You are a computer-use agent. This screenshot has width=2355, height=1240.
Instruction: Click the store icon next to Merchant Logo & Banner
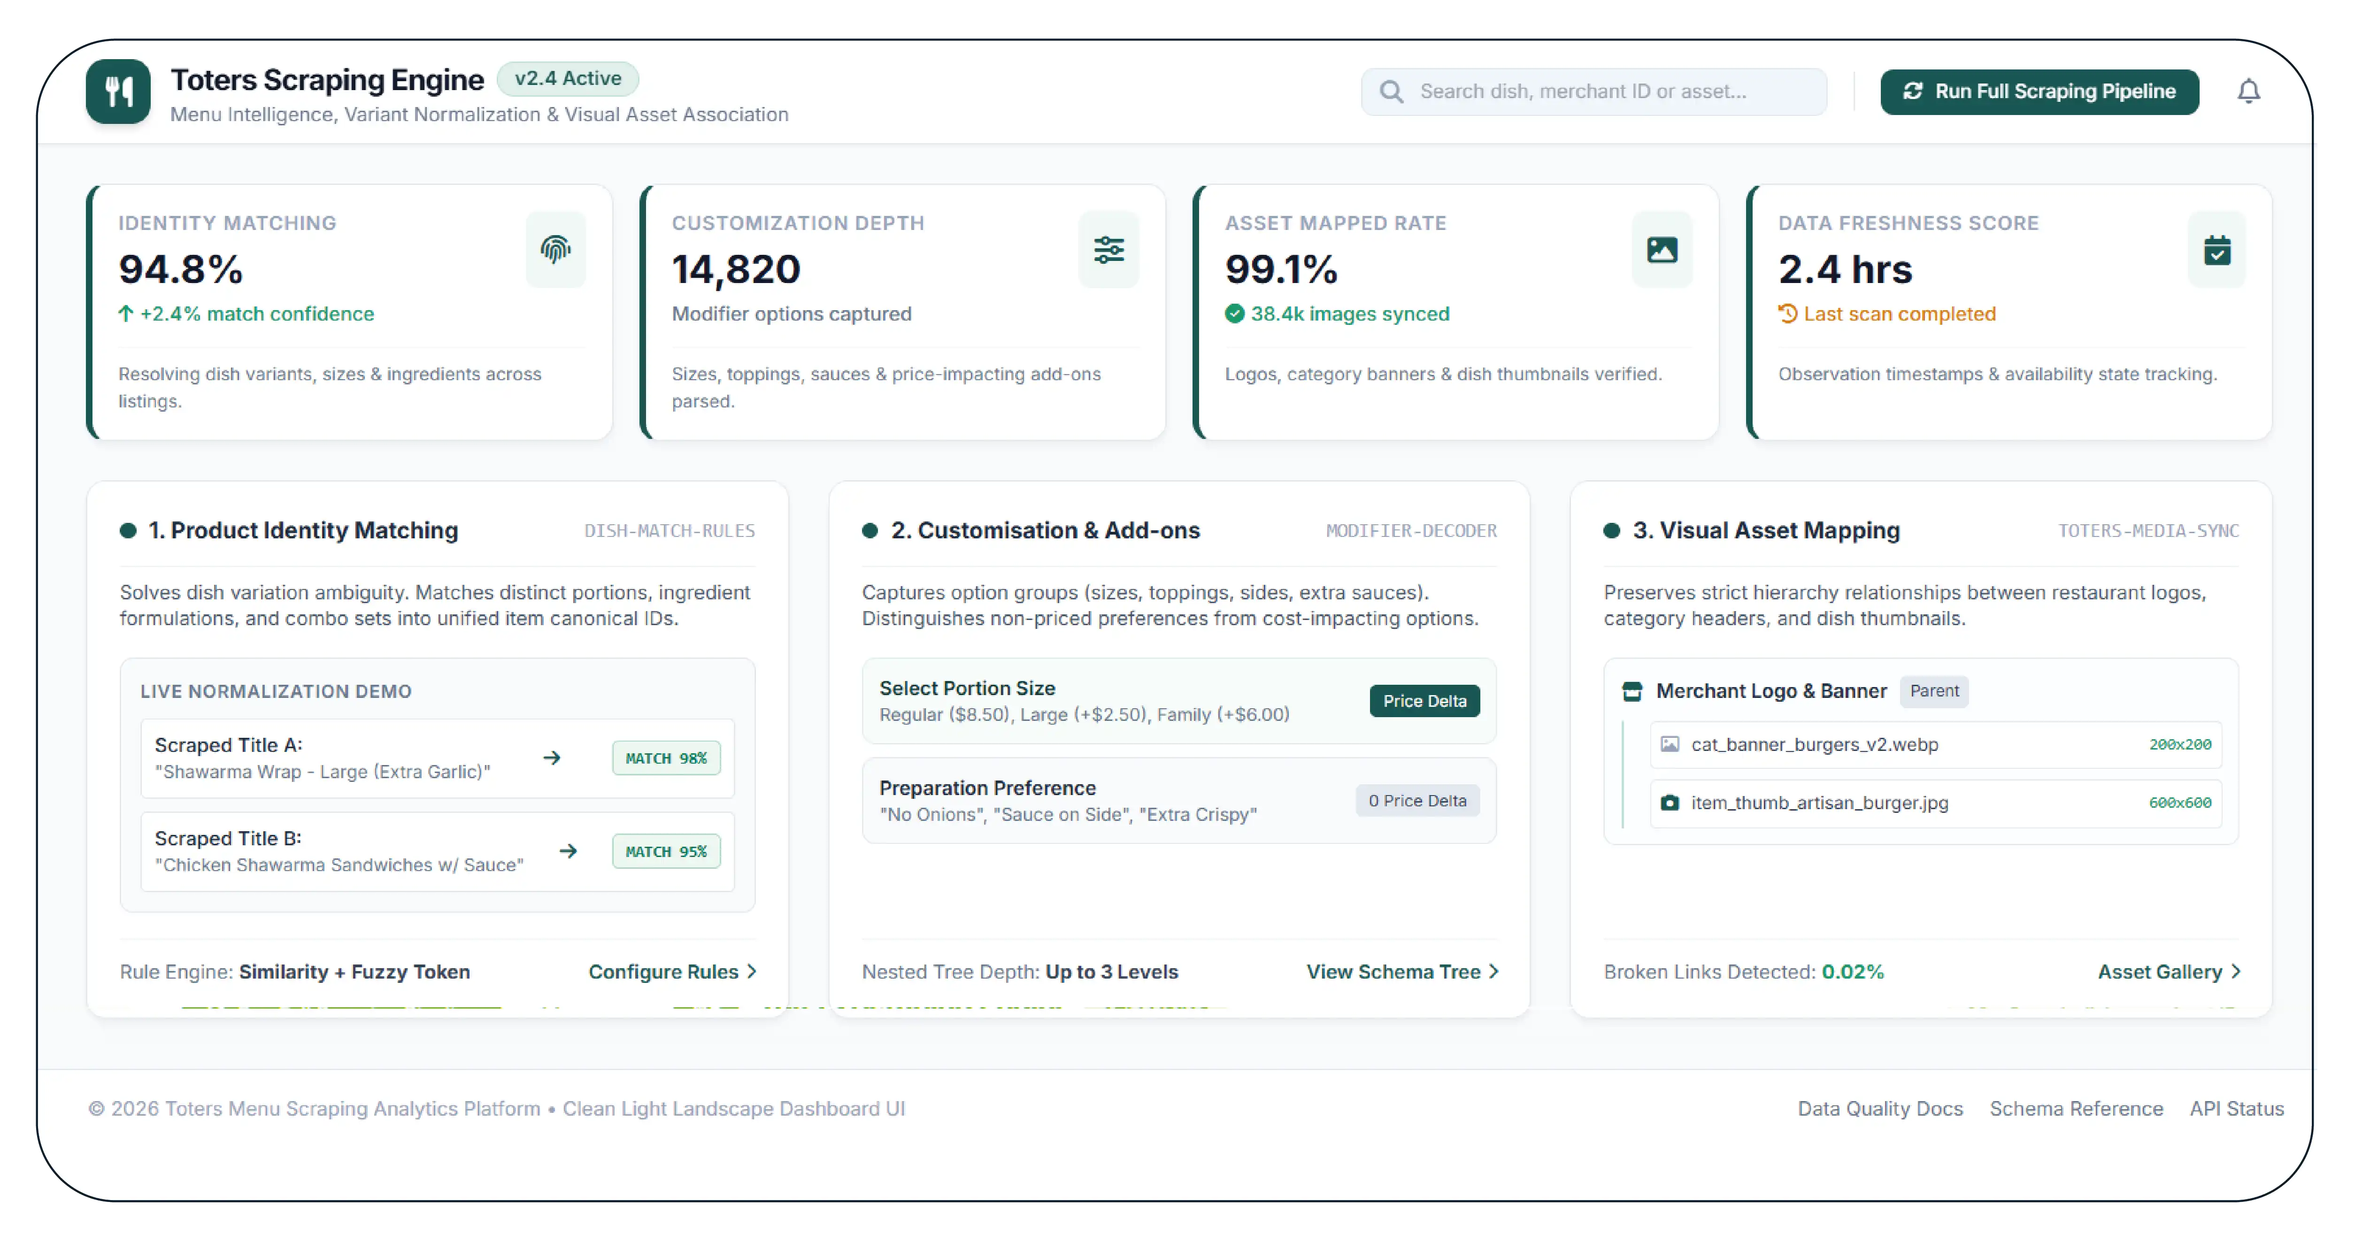click(1632, 691)
